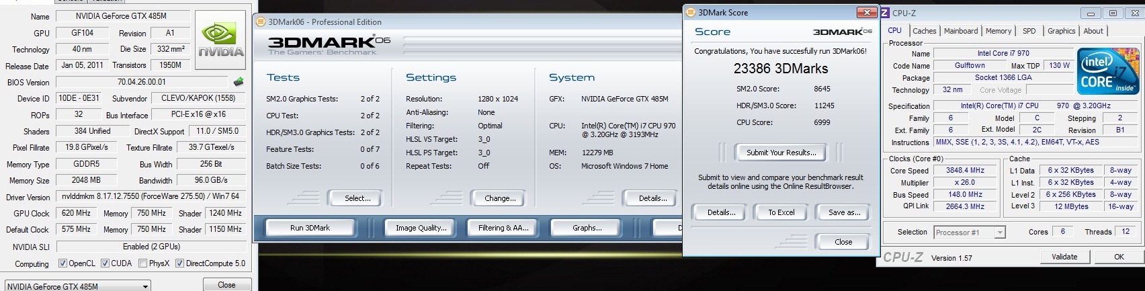Click the HDR/SM3.0 Score value 11245
The image size is (1145, 291).
point(824,106)
